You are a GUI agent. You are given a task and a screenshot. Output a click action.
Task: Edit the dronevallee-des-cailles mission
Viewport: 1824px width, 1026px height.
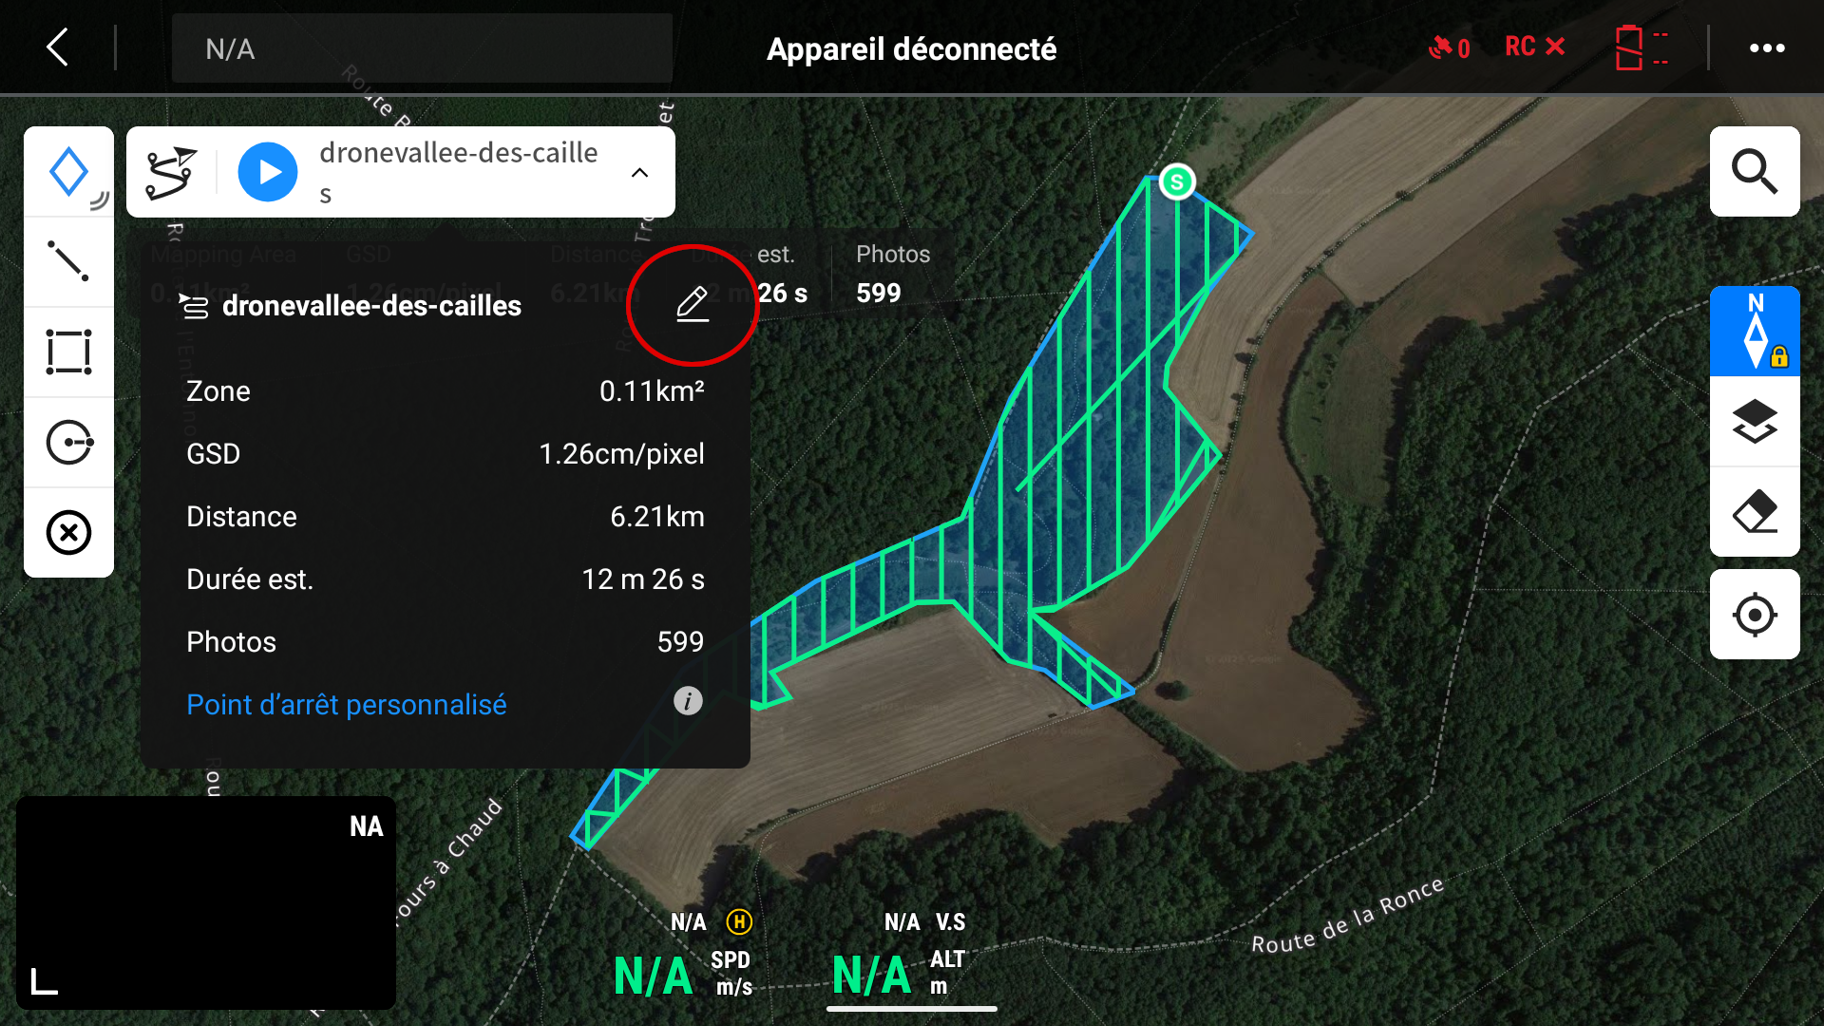point(693,304)
